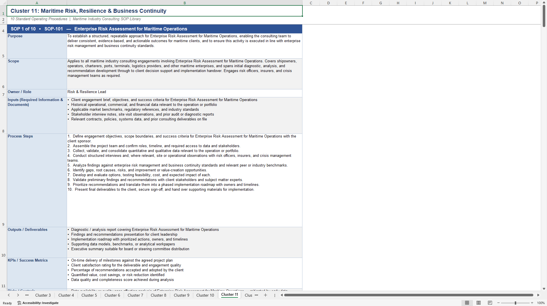Select the Process Steps label cell
Viewport: 547px width, 306px height.
(x=37, y=180)
